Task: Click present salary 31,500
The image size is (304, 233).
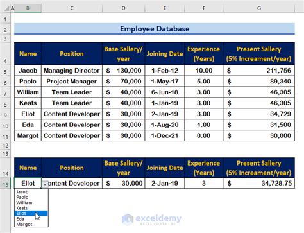Action: click(259, 125)
